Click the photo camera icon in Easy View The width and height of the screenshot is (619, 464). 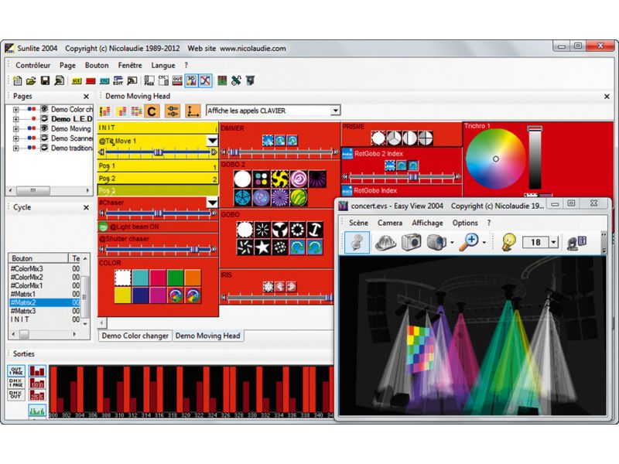(411, 242)
